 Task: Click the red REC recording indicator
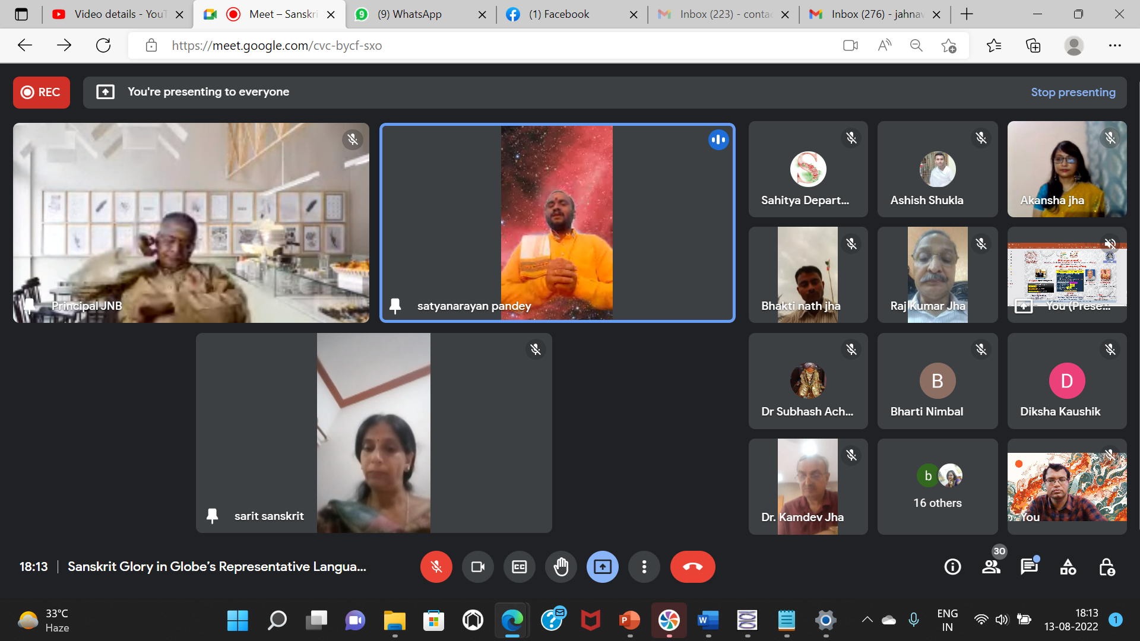42,92
